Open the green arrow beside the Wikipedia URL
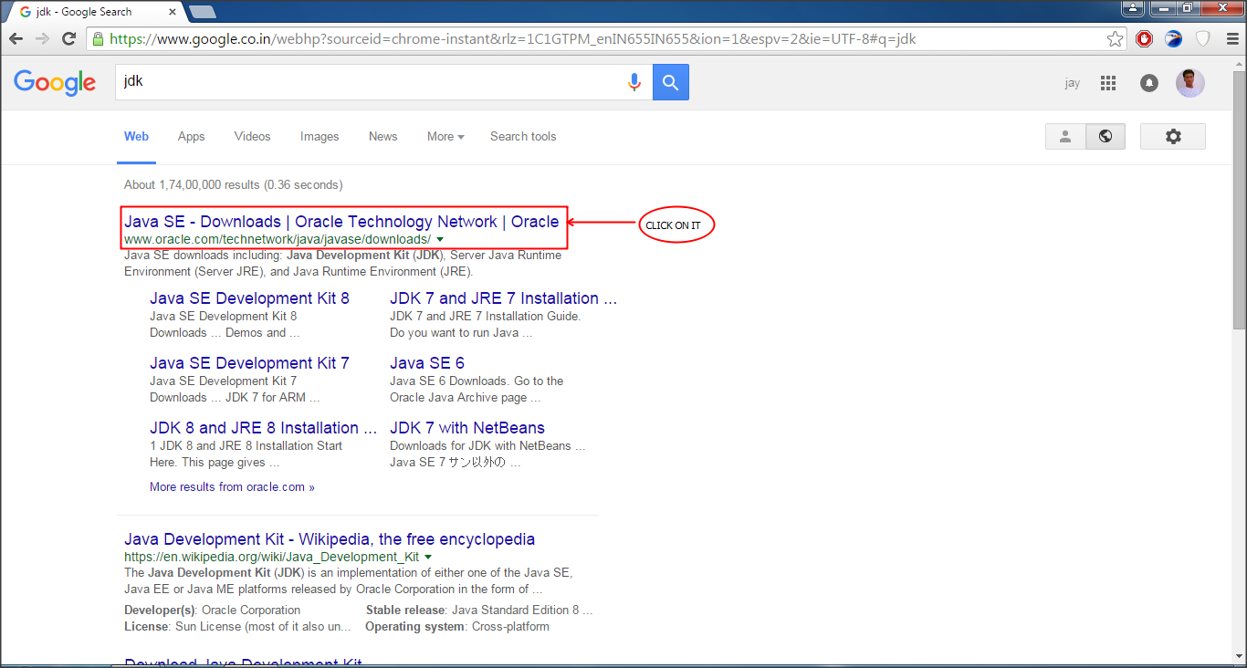The height and width of the screenshot is (668, 1247). pos(428,557)
